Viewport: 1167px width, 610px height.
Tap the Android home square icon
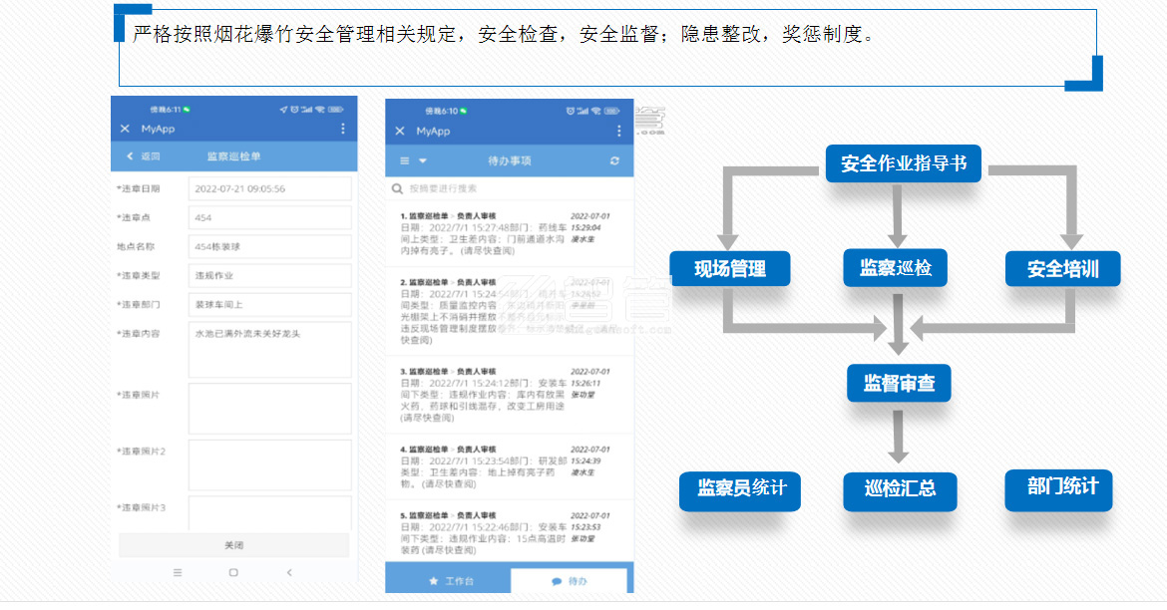(x=233, y=573)
